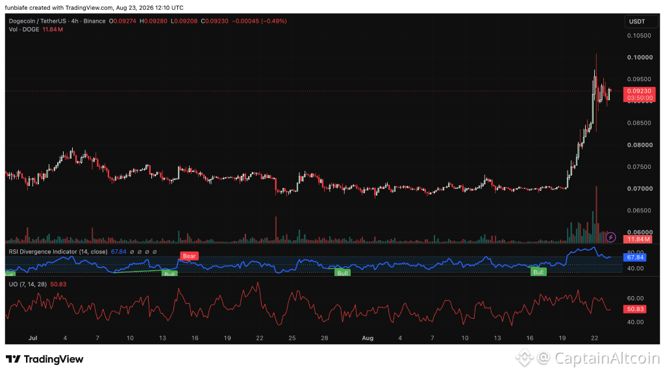
Task: Click the 40.00 level on UO pane scale
Action: pos(635,322)
